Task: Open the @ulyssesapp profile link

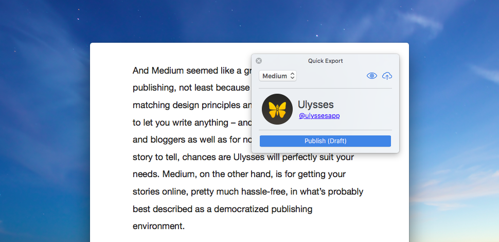Action: [319, 116]
